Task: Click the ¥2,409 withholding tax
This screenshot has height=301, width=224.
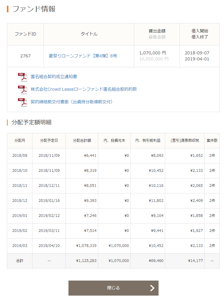Action: point(197,201)
